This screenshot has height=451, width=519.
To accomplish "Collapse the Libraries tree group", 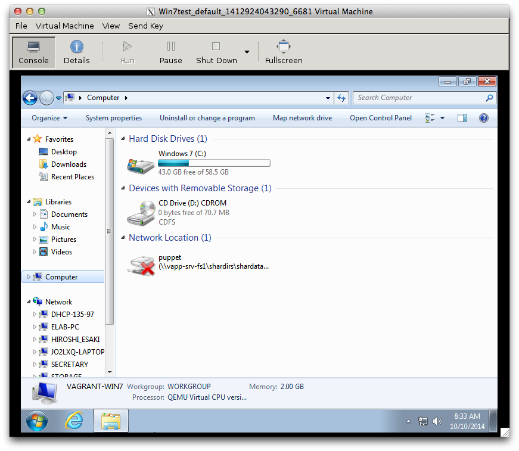I will coord(29,202).
